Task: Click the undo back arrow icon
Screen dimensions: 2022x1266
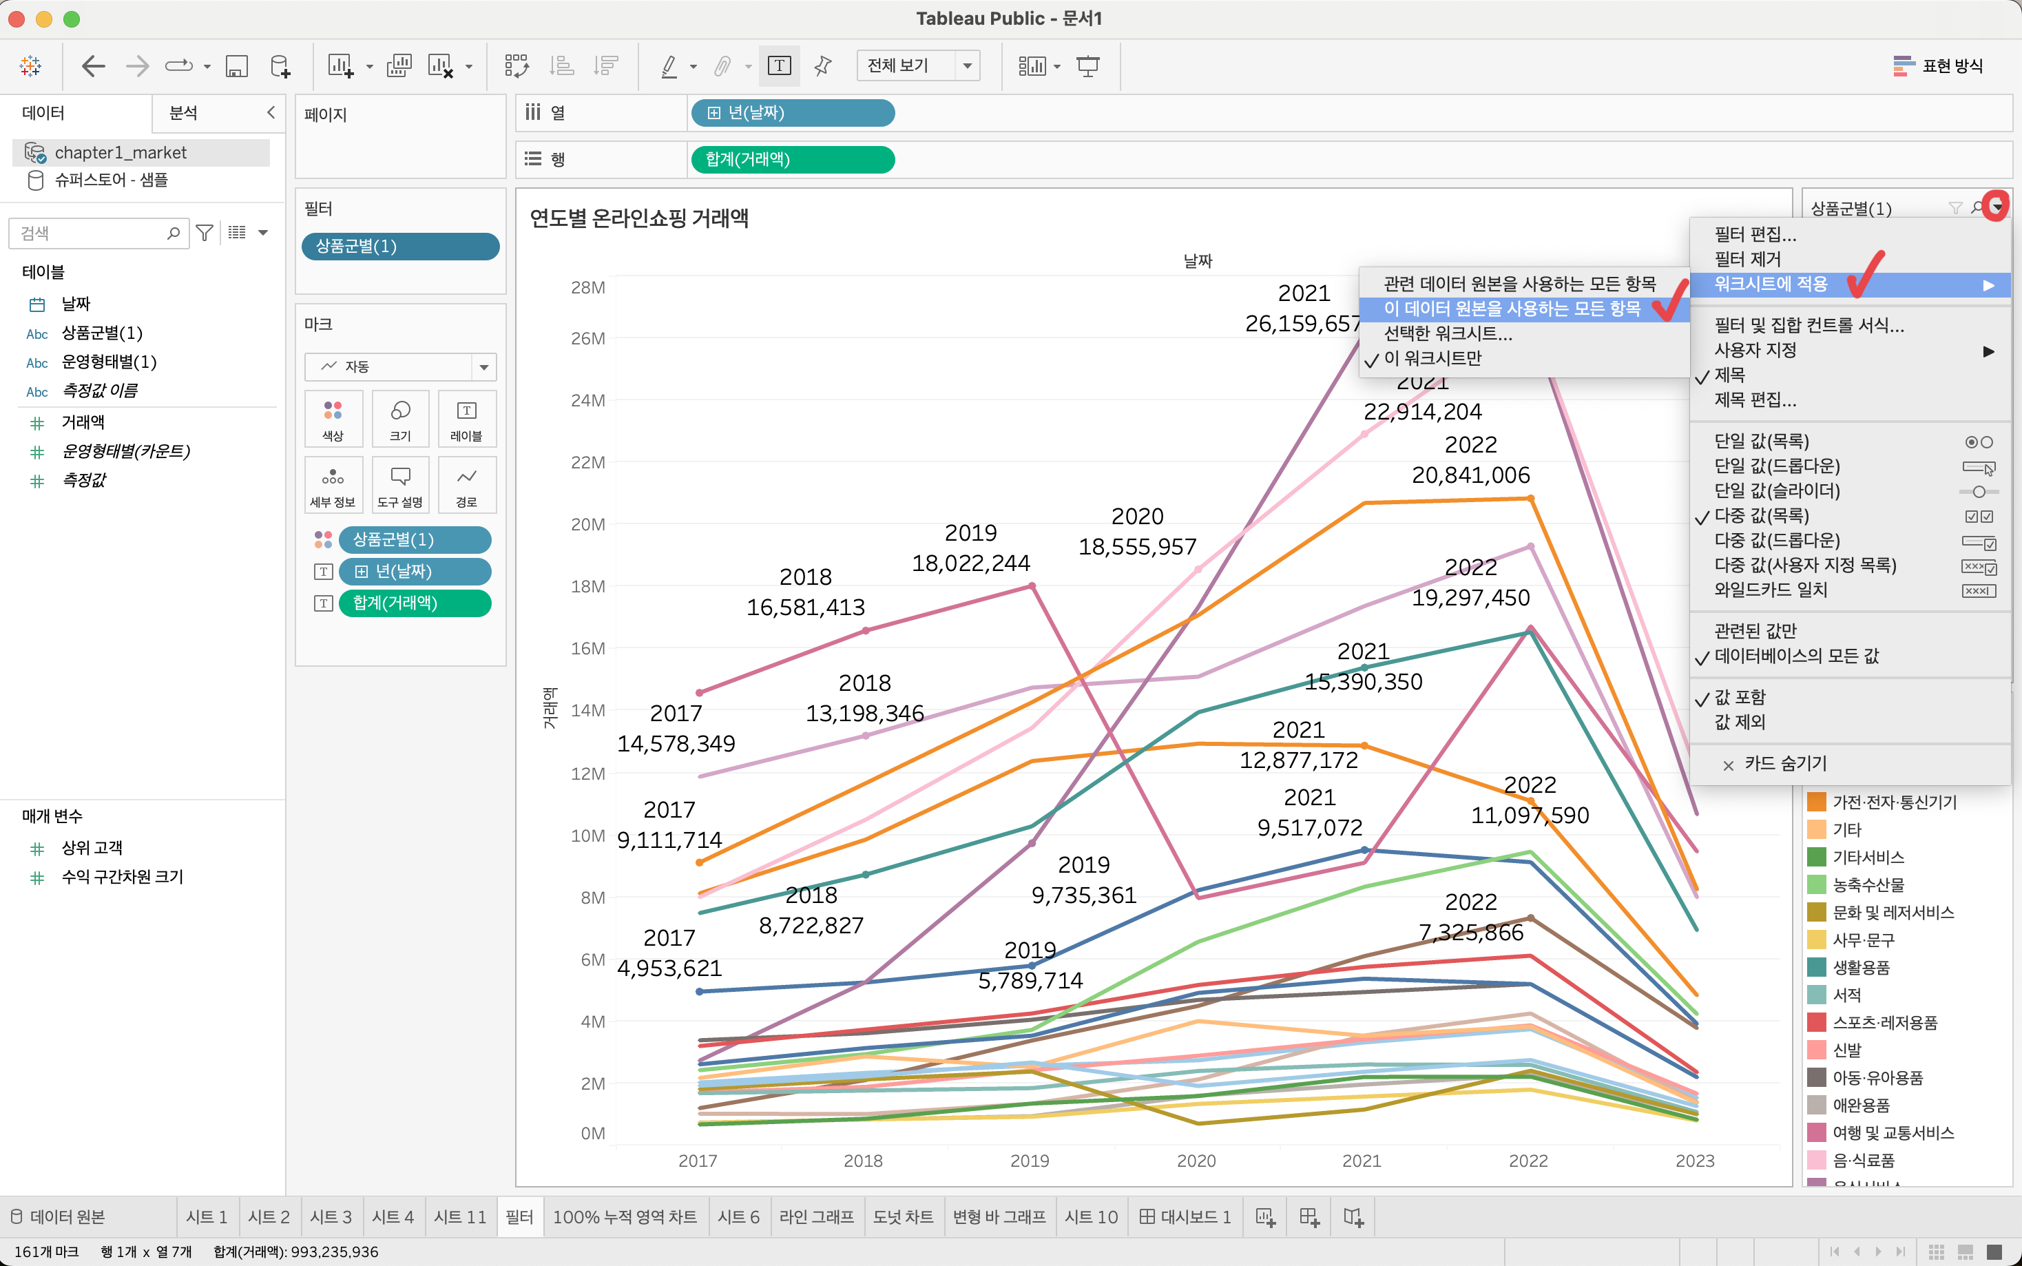Action: [93, 66]
